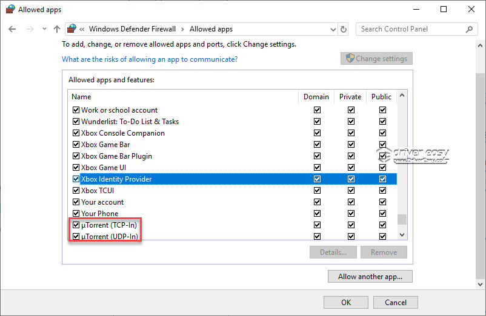Click Allow another app button
486x316 pixels.
[x=370, y=277]
